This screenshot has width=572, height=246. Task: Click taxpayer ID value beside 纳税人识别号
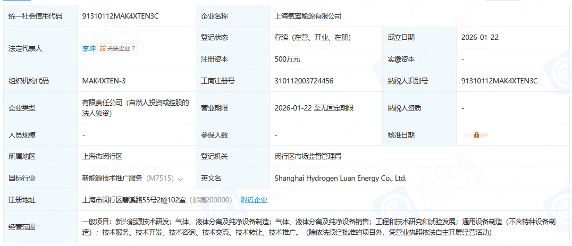point(499,81)
